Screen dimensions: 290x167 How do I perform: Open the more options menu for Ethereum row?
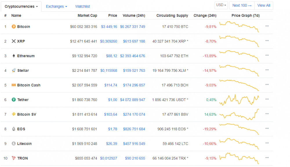coord(267,55)
